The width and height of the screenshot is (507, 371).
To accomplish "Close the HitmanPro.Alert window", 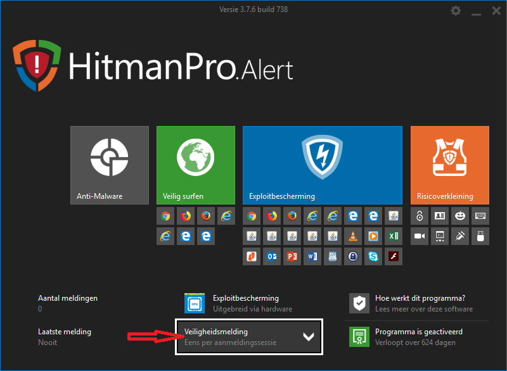I will (x=496, y=11).
